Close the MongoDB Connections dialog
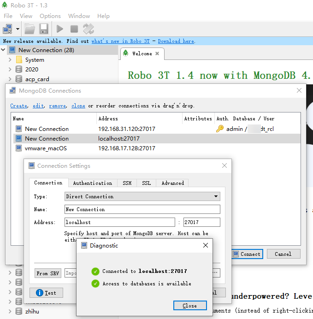This screenshot has height=319, width=313. click(299, 90)
